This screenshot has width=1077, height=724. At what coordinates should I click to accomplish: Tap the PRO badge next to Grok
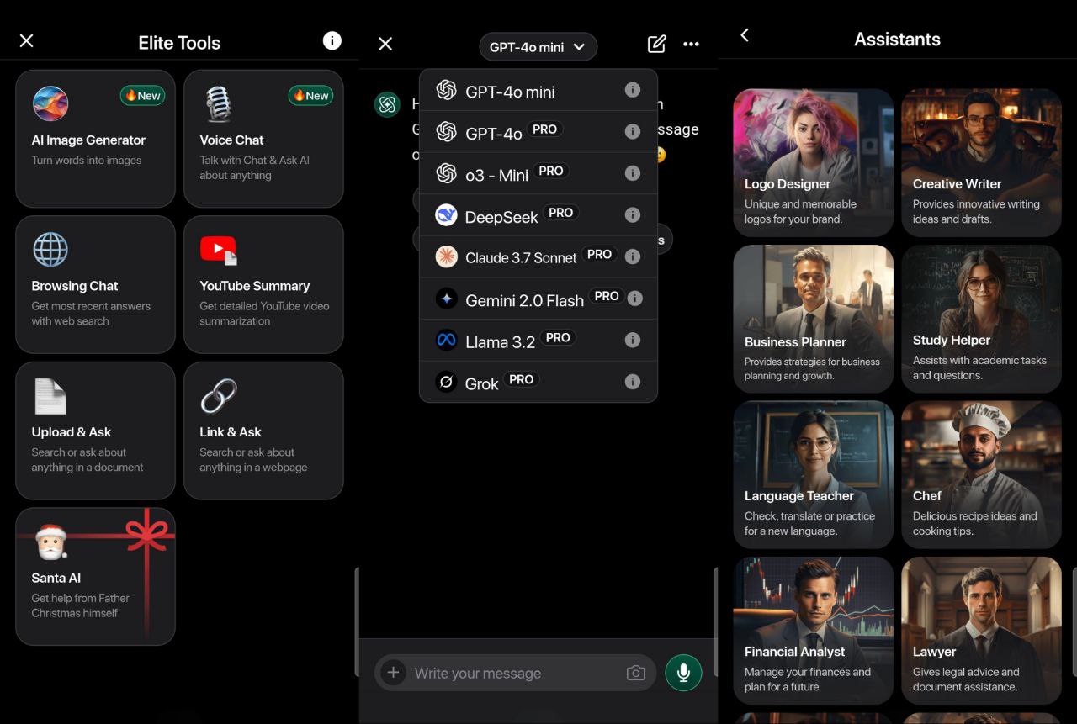(521, 380)
